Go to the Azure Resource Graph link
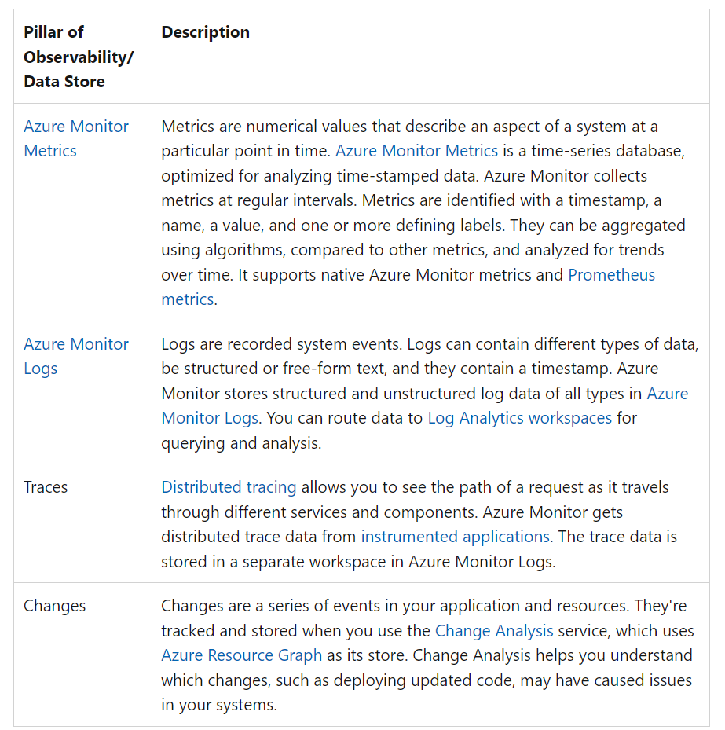This screenshot has width=725, height=730. click(241, 655)
